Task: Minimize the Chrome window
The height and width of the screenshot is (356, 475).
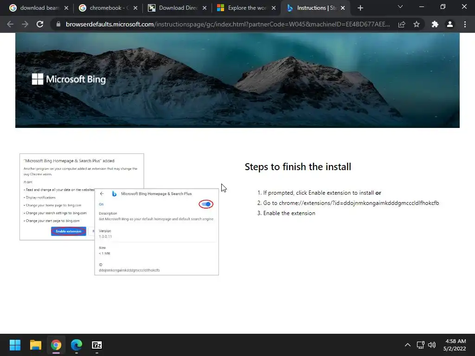Action: tap(421, 6)
